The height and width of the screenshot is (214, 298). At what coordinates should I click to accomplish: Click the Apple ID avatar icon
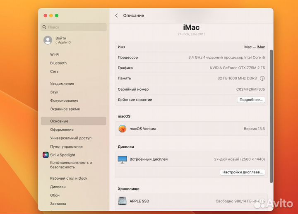(x=48, y=40)
